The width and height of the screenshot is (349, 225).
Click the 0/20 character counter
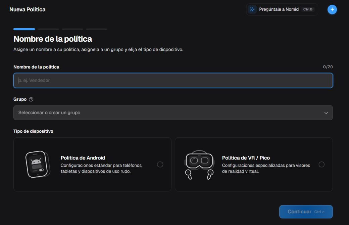tap(328, 67)
